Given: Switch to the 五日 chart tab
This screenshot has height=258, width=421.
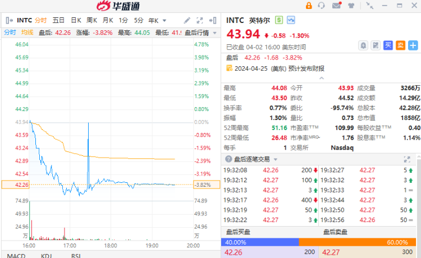Looking at the screenshot, I should tap(58, 20).
